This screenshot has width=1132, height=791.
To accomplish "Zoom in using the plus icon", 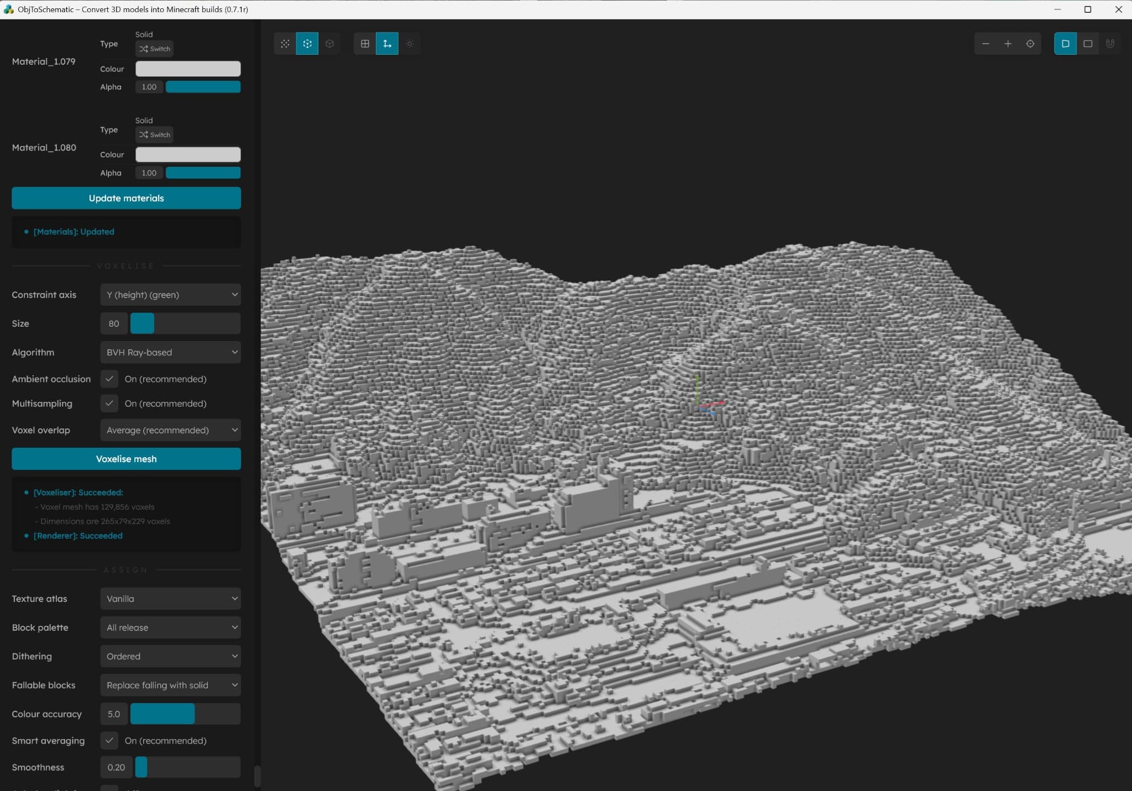I will tap(1008, 44).
